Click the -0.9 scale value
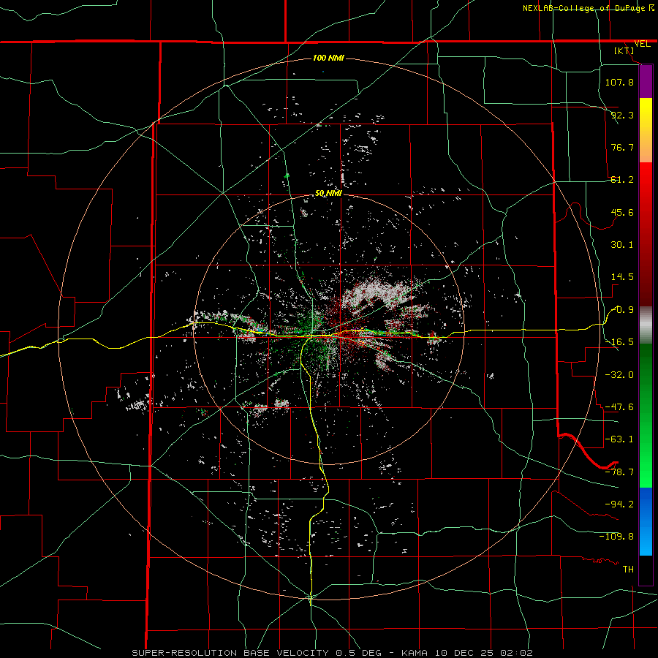 point(622,310)
